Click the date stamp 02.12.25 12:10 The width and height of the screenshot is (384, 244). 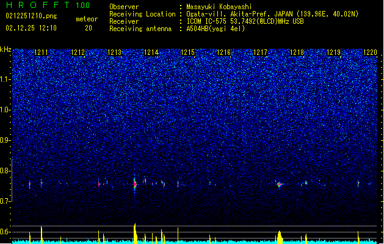(31, 28)
